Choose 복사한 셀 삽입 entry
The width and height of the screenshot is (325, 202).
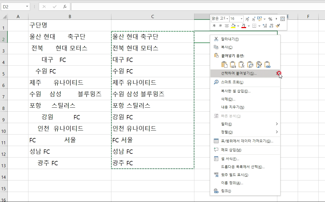245,91
